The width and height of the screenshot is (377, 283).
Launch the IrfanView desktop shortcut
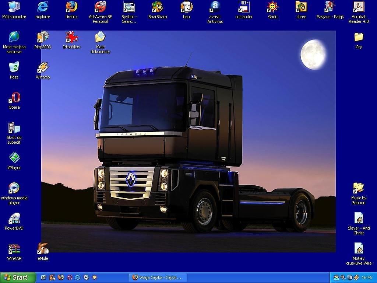pos(71,40)
